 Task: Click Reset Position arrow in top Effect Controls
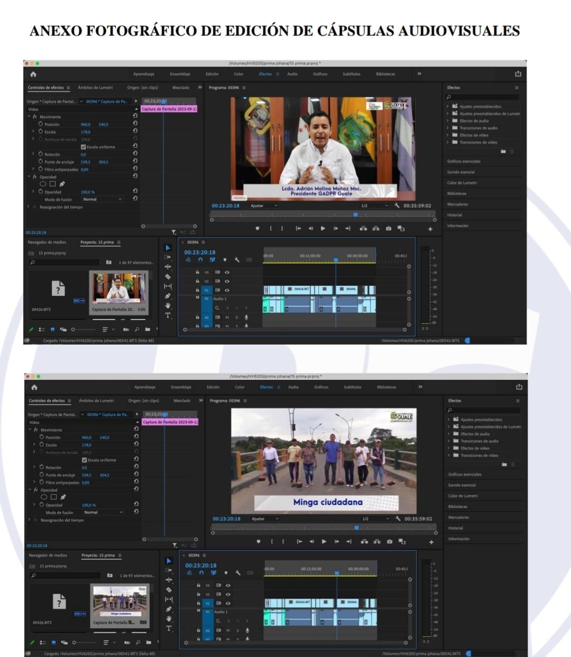coord(135,124)
